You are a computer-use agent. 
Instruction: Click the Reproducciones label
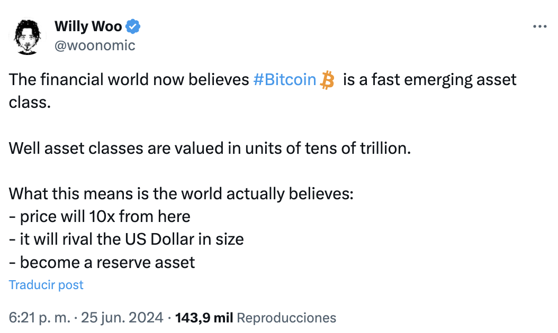286,318
